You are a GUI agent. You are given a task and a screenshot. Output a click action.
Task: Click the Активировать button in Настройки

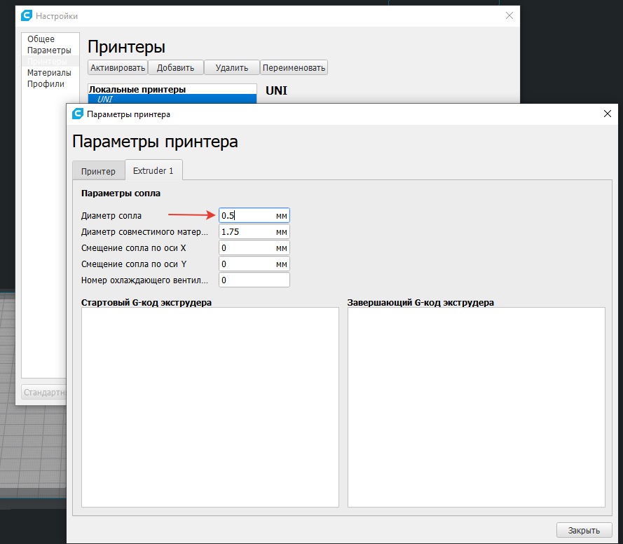pyautogui.click(x=118, y=67)
